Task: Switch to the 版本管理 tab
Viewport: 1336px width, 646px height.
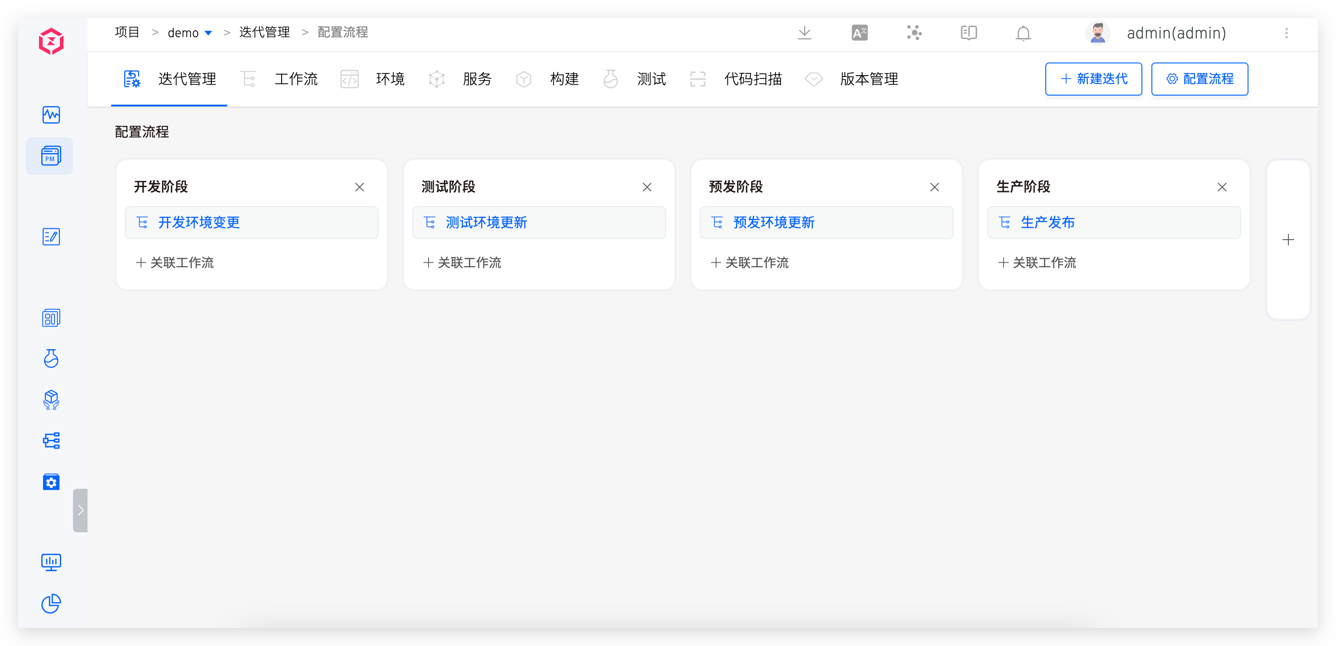Action: tap(869, 79)
